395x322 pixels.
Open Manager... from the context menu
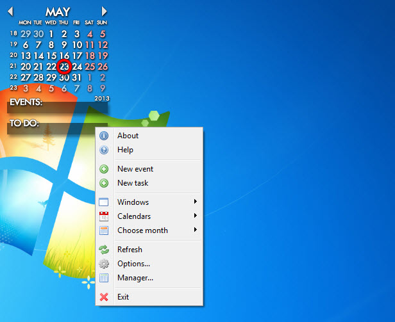click(149, 277)
